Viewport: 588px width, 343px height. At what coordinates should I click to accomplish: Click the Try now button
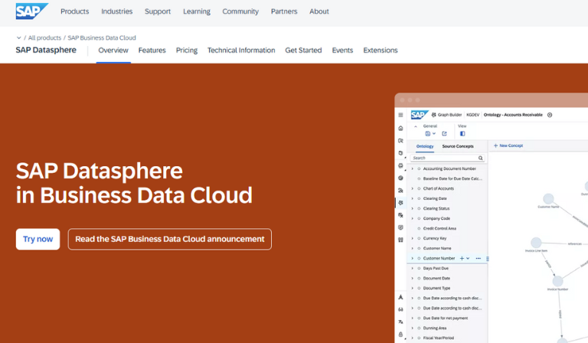38,239
